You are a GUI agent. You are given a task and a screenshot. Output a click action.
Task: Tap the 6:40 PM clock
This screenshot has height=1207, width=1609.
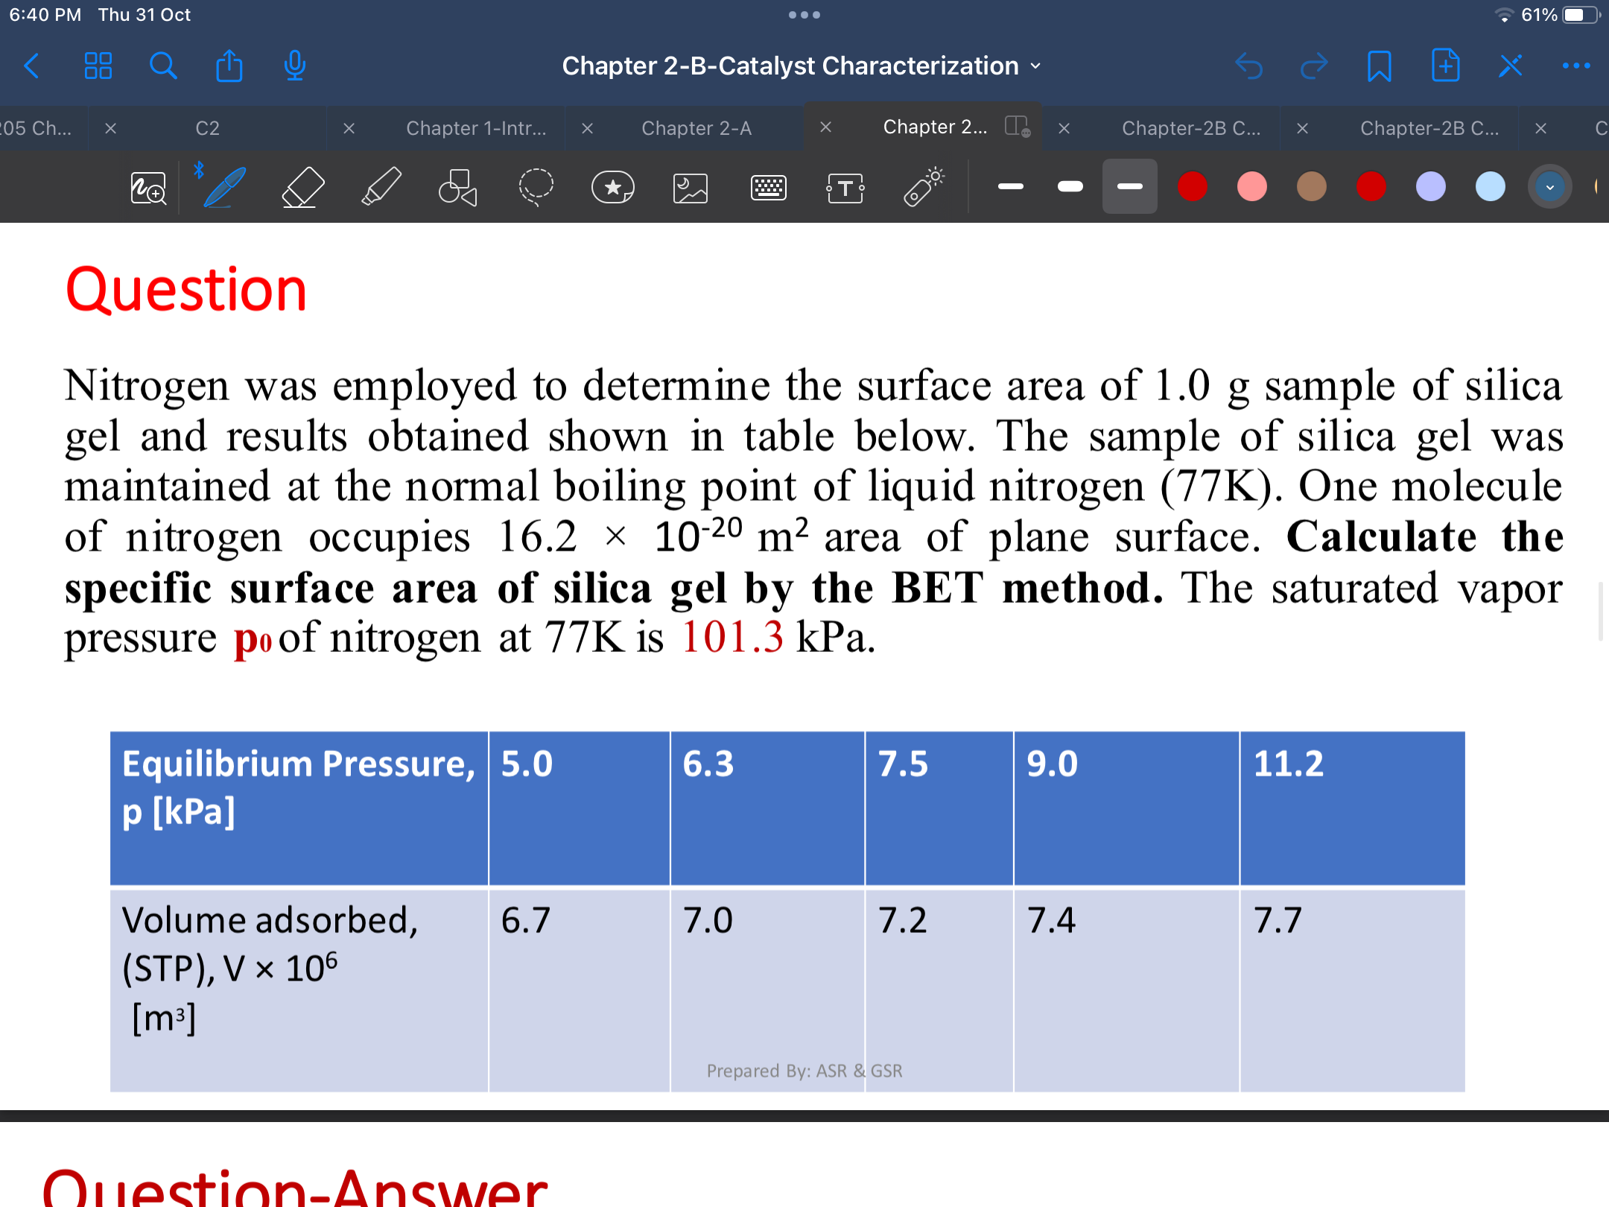tap(45, 15)
